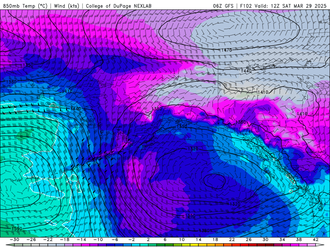Click the -22 temperature scale label
Image resolution: width=330 pixels, height=247 pixels.
coord(48,240)
